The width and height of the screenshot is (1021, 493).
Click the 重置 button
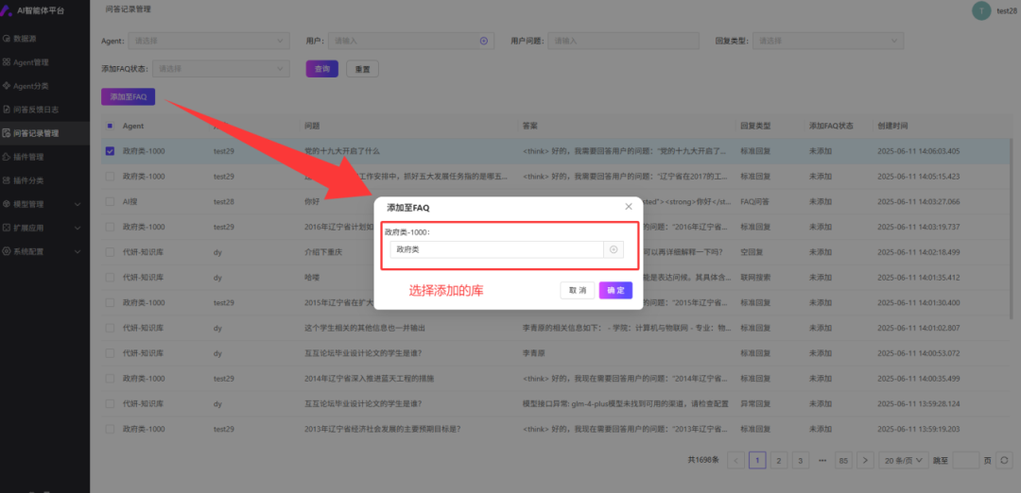point(362,69)
